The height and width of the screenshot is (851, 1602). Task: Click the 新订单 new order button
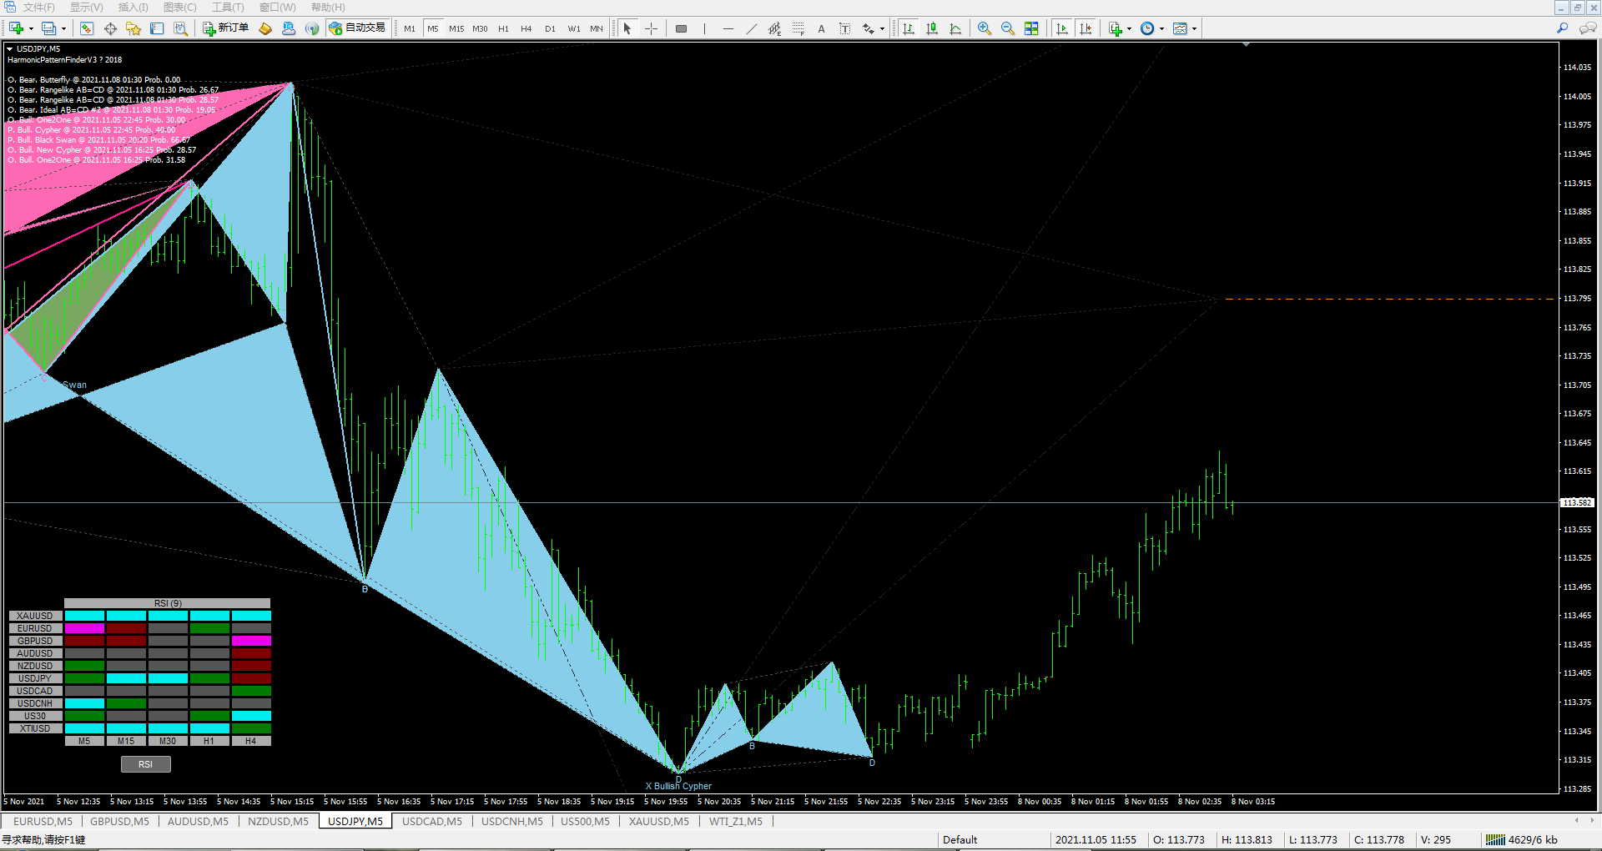pyautogui.click(x=226, y=28)
